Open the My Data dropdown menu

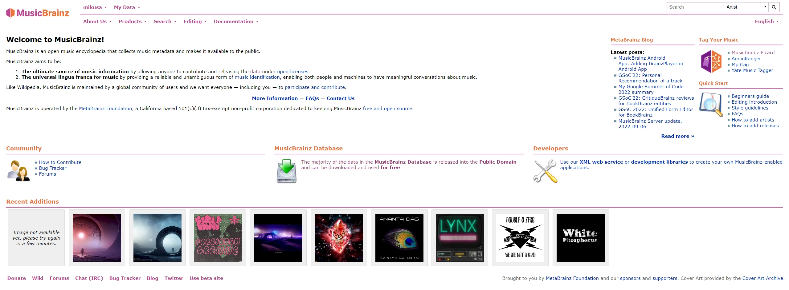coord(127,7)
